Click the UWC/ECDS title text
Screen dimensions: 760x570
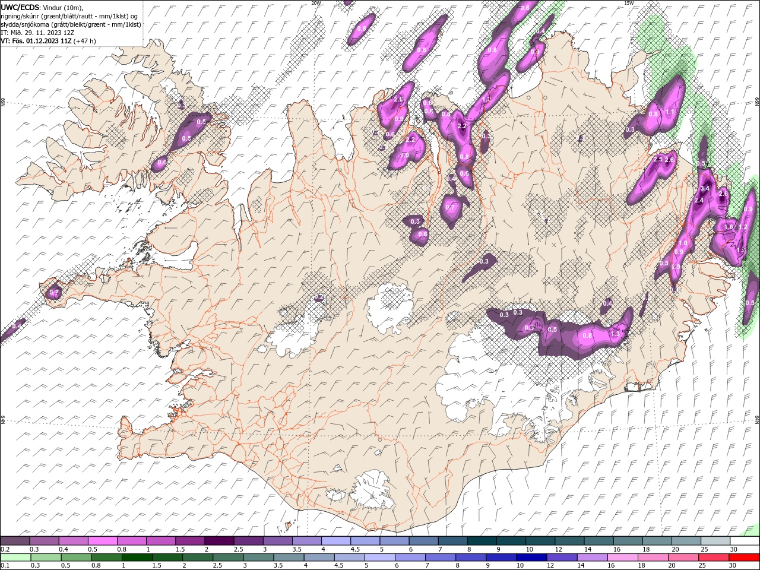[x=20, y=7]
